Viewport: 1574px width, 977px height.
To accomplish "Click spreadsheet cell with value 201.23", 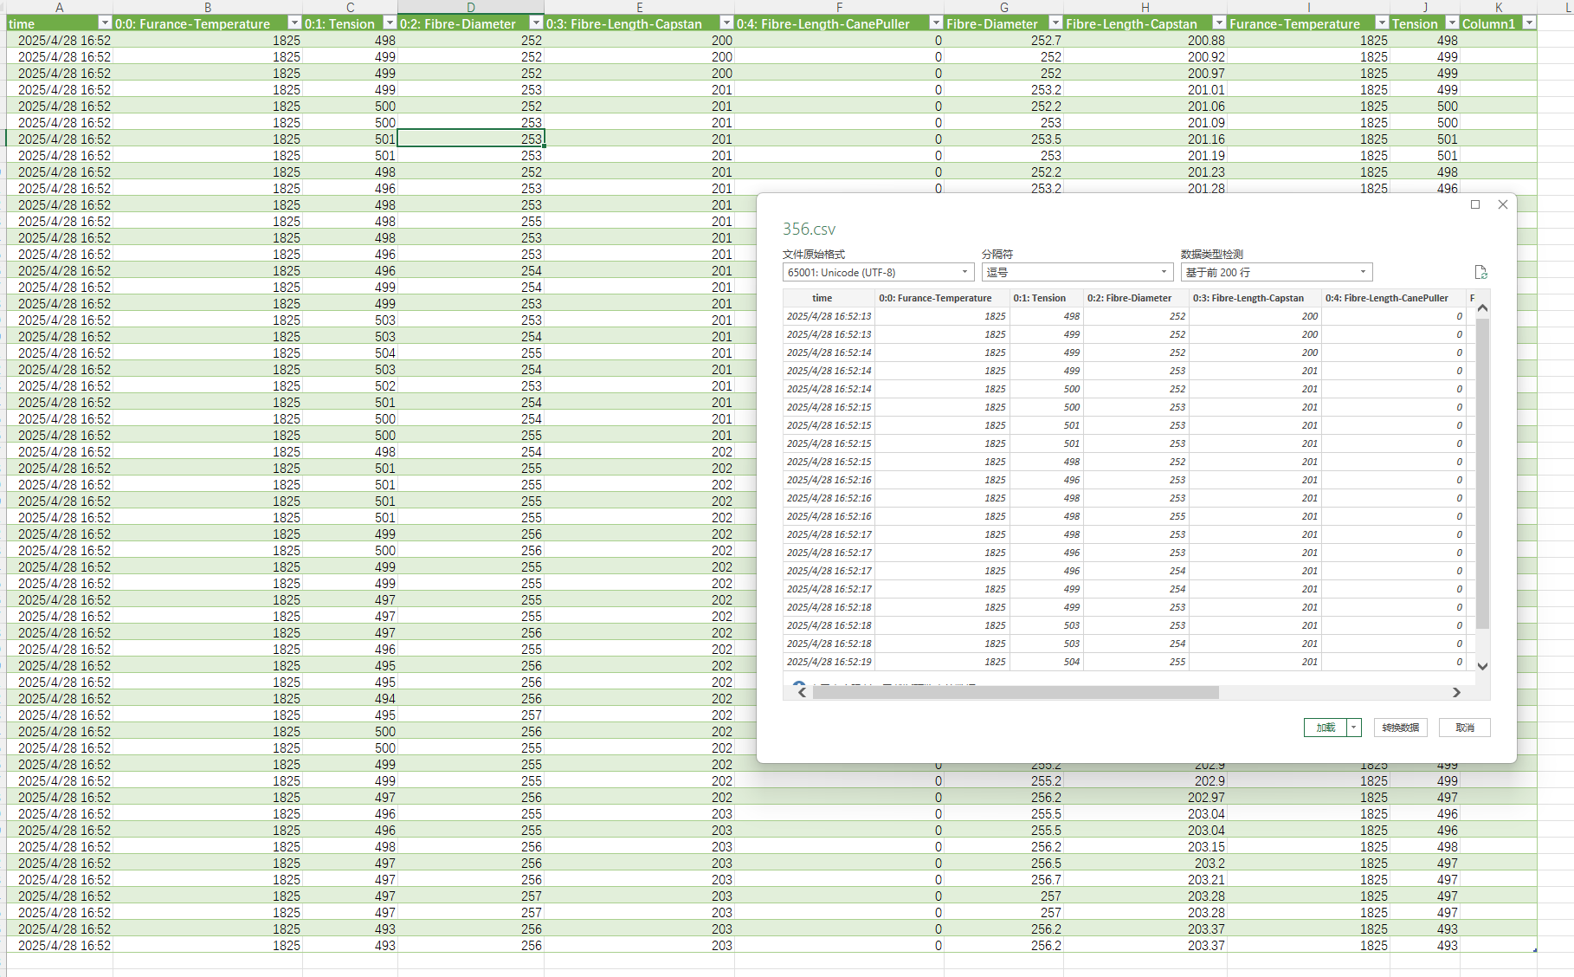I will 1145,172.
